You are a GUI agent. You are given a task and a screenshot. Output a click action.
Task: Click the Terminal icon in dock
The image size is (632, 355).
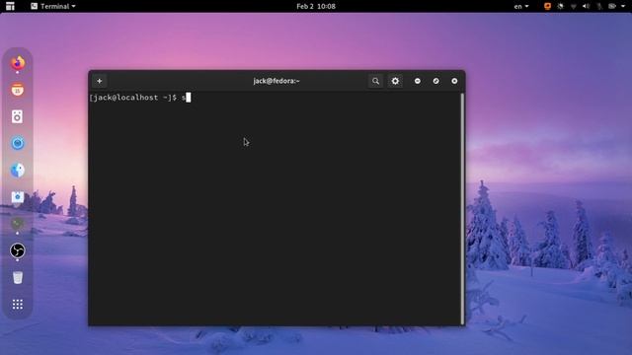pos(18,224)
